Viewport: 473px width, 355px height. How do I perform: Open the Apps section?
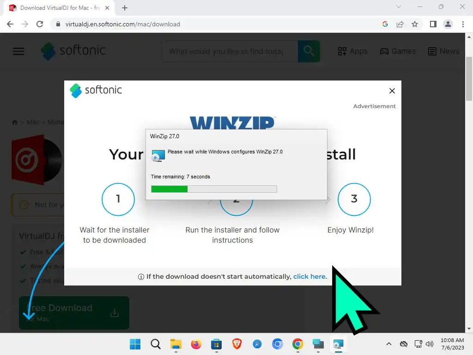click(x=352, y=51)
